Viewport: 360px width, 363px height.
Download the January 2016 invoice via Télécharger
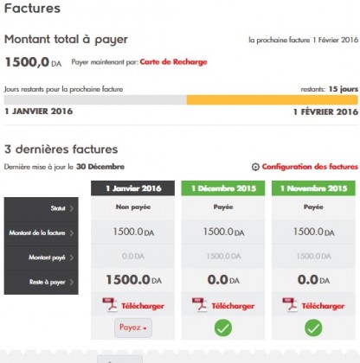143,306
